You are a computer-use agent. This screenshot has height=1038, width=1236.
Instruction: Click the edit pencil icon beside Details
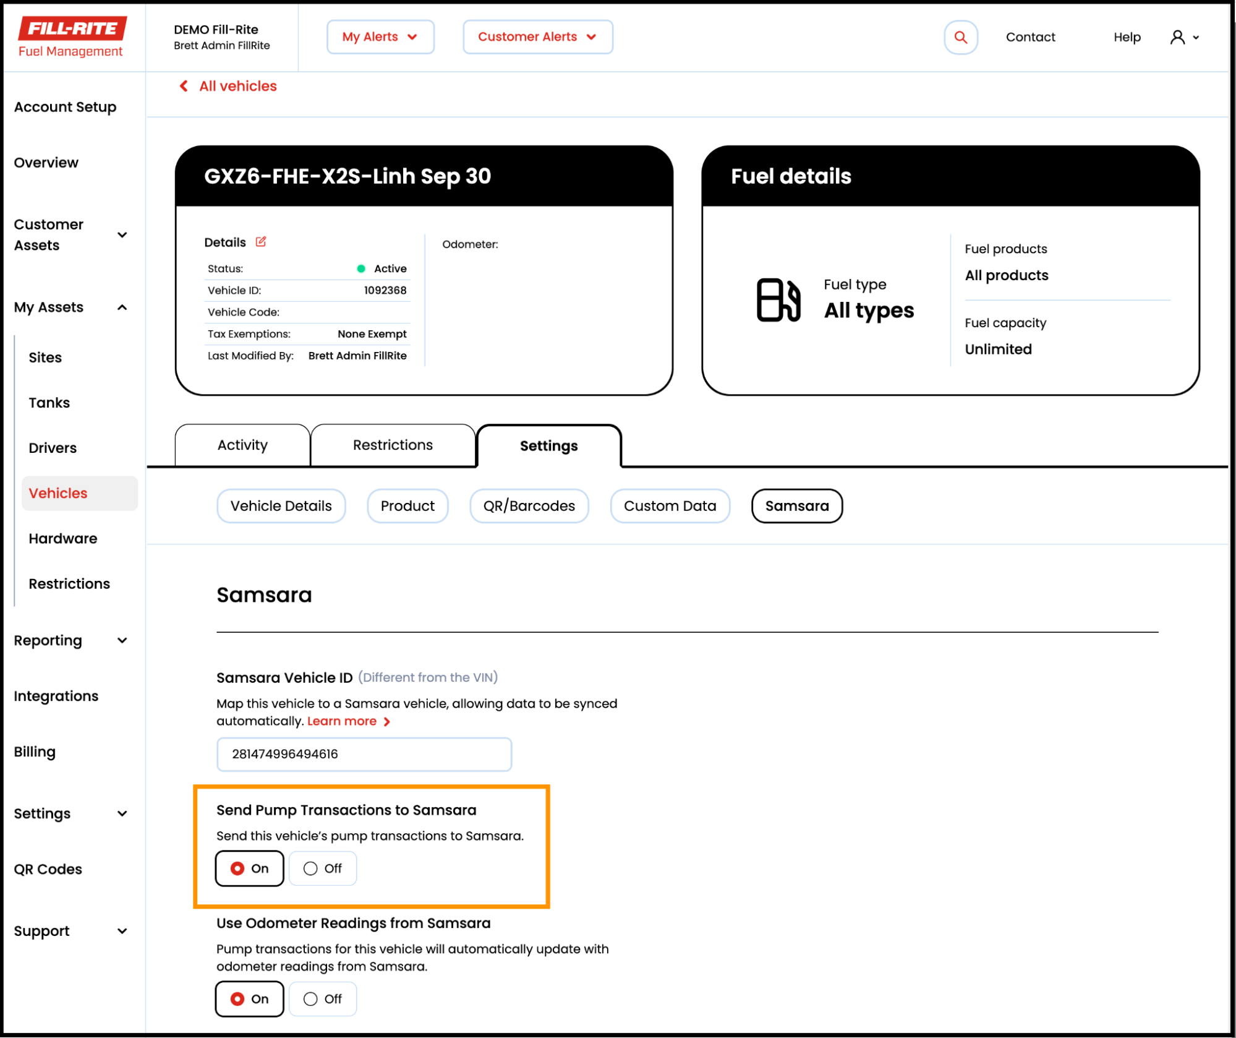[261, 242]
